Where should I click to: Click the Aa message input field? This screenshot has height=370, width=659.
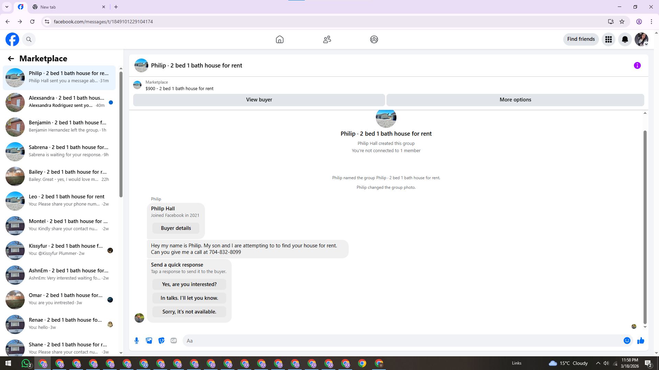[x=402, y=341]
